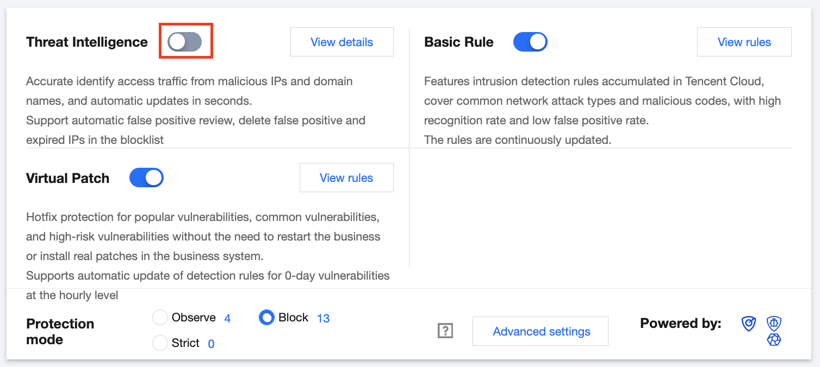Click the polyhedron hexagon icon
The height and width of the screenshot is (367, 820).
point(774,340)
